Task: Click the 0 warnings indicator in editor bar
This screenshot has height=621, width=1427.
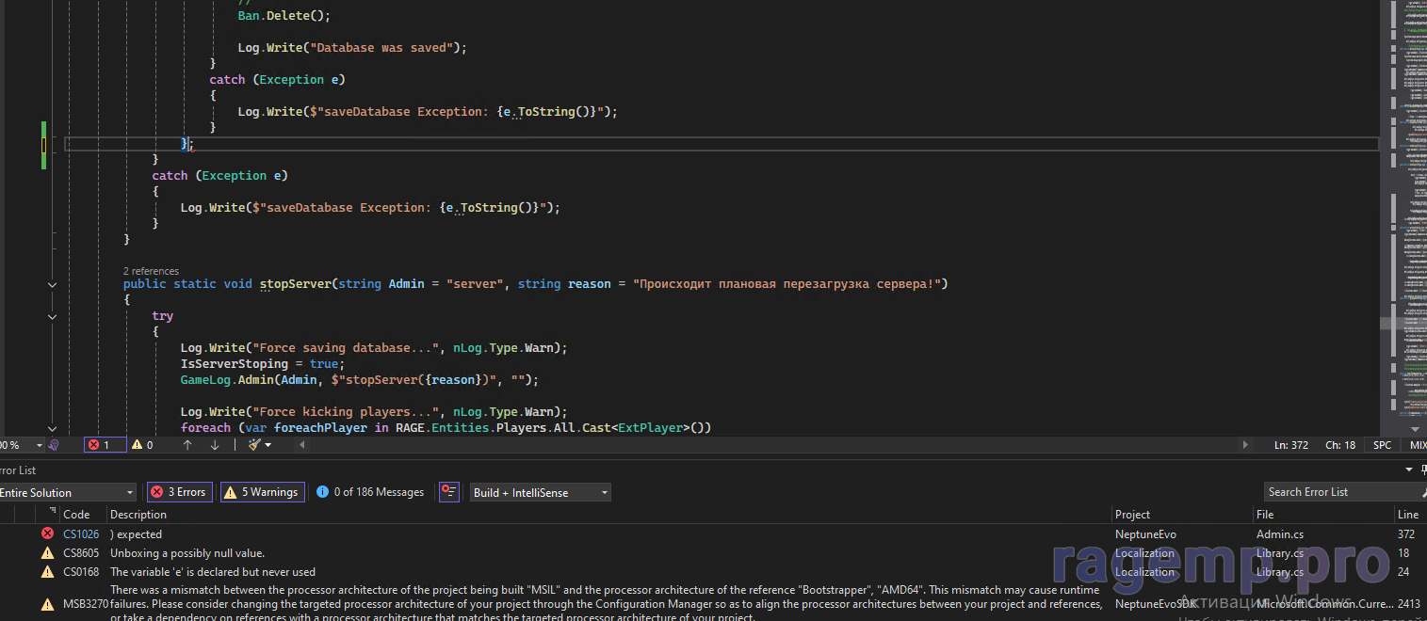Action: pyautogui.click(x=142, y=445)
